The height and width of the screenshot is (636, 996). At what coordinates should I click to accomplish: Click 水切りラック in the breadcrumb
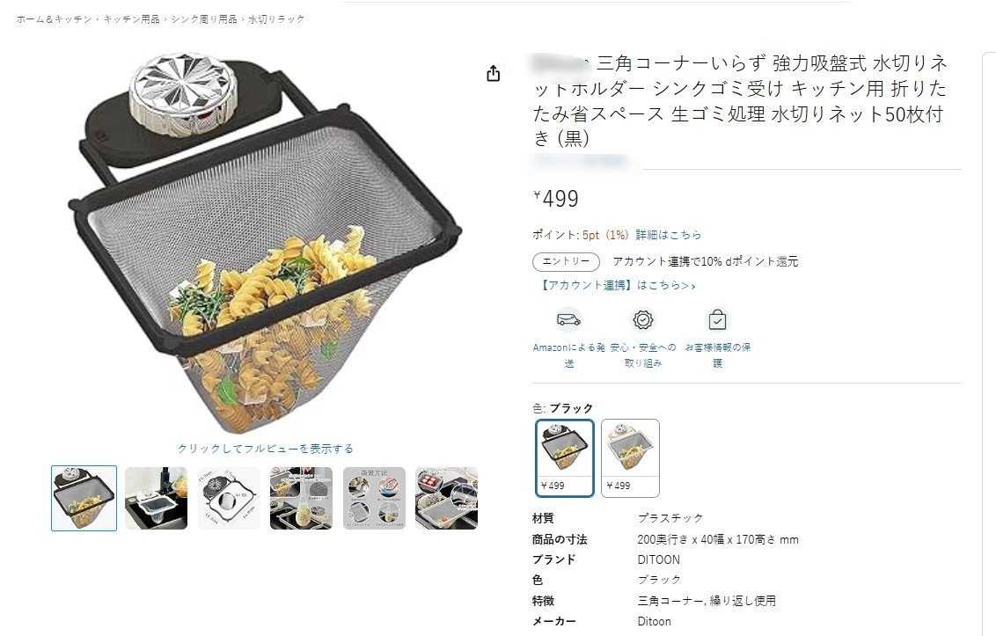click(276, 19)
